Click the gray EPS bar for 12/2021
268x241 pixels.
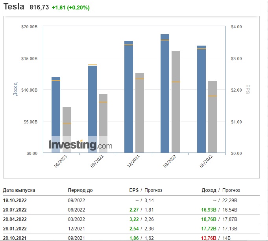click(140, 112)
